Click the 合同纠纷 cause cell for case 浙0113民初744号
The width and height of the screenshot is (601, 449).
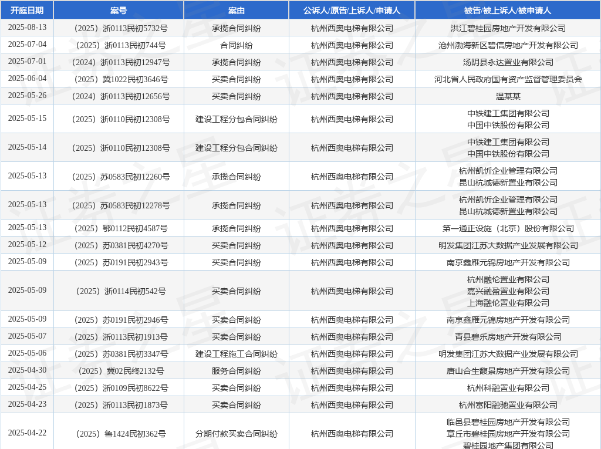(236, 45)
